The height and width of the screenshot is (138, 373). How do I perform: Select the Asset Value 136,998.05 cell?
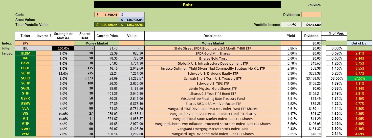coord(132,20)
